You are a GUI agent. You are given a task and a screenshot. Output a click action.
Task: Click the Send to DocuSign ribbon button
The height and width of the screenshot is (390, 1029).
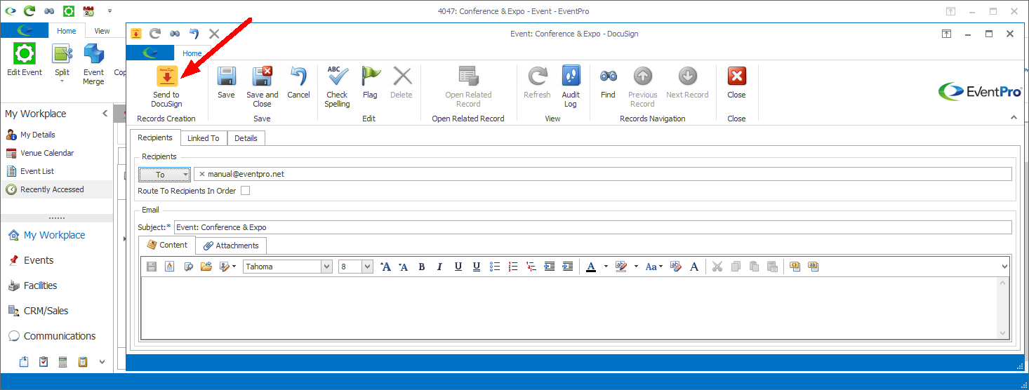166,86
